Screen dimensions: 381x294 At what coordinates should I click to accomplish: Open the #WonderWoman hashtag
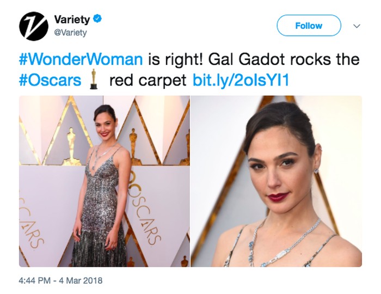[x=81, y=59]
